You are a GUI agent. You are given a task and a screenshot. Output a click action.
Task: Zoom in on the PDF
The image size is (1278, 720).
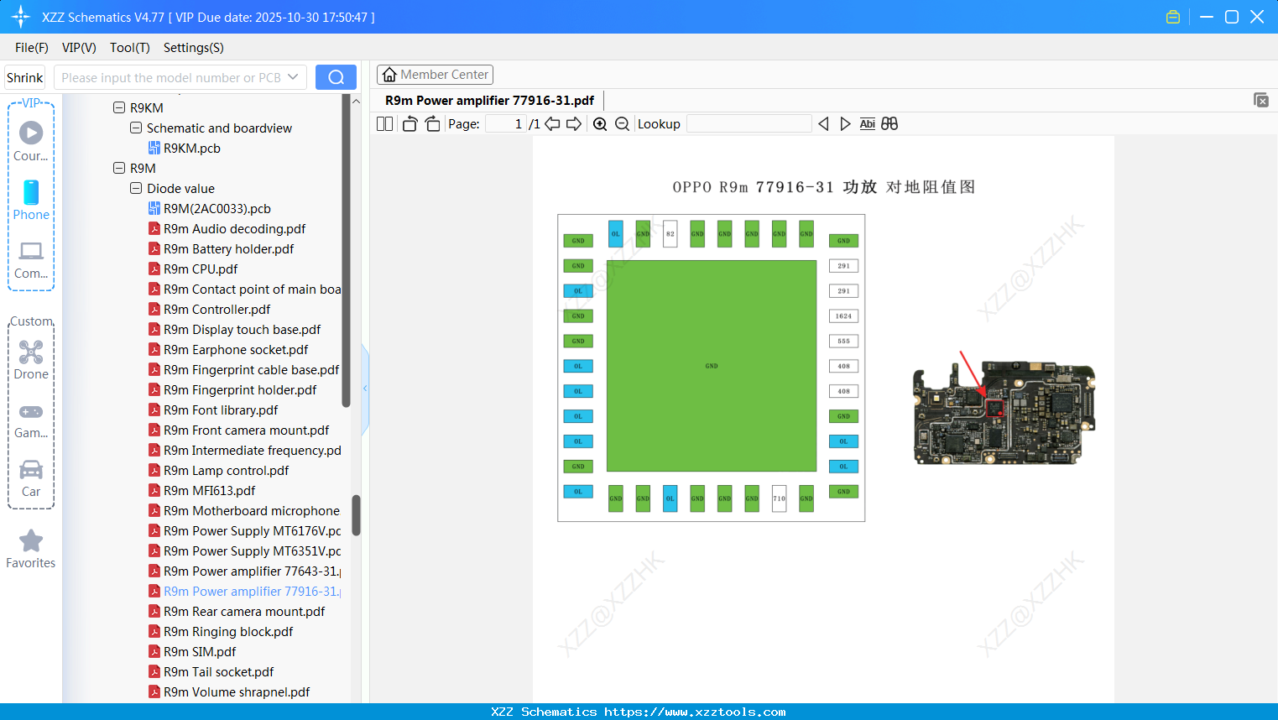tap(600, 124)
